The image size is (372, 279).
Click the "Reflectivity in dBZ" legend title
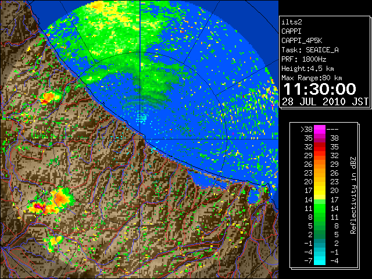click(353, 195)
